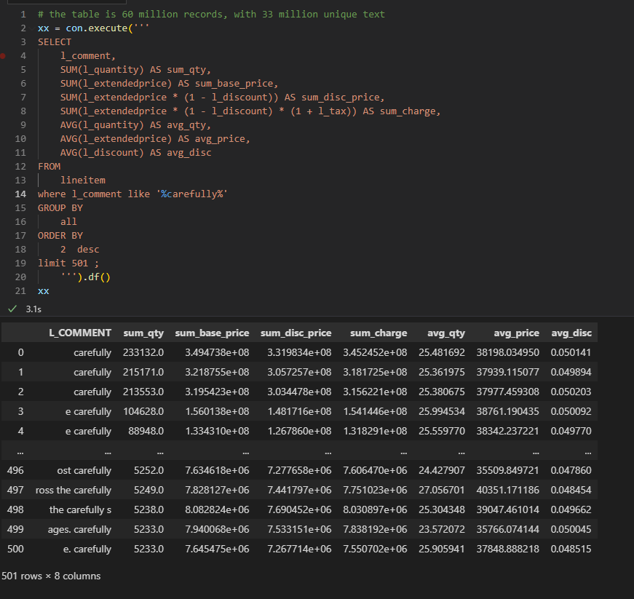Click the L_COMMENT column header
The image size is (634, 599).
click(x=80, y=333)
